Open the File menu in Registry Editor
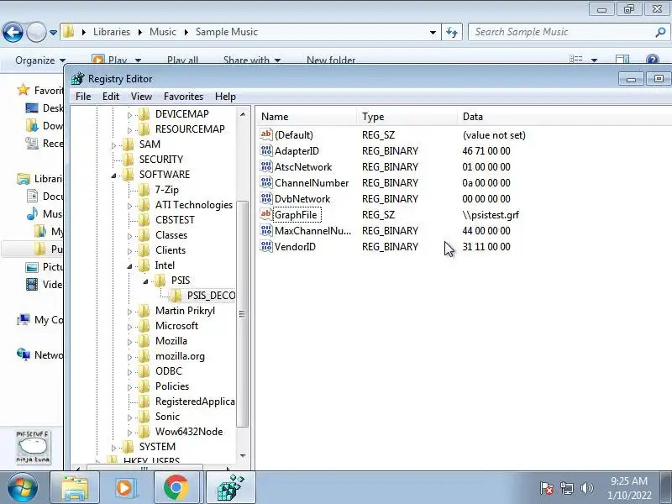The width and height of the screenshot is (672, 504). coord(83,97)
